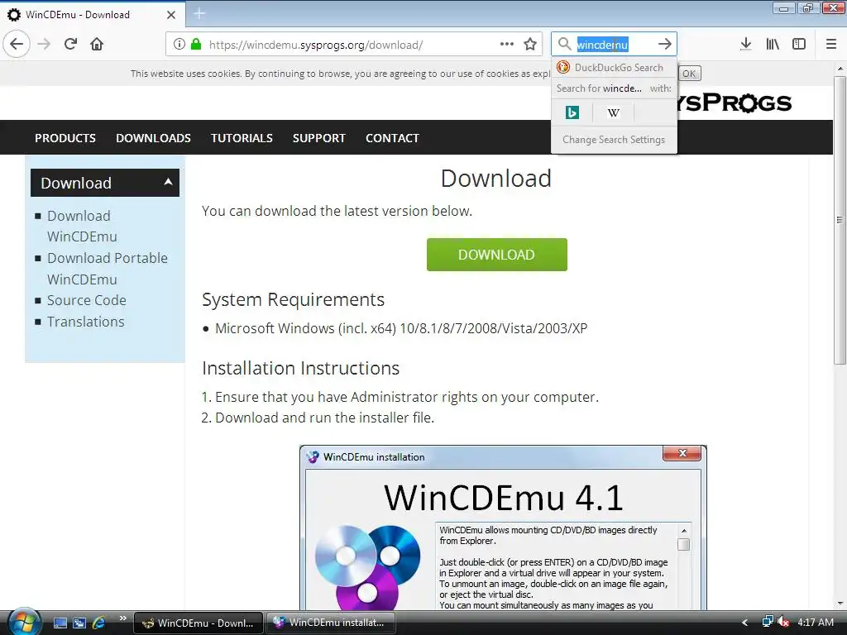Click the muted volume tray icon
Viewport: 847px width, 635px height.
coord(783,622)
